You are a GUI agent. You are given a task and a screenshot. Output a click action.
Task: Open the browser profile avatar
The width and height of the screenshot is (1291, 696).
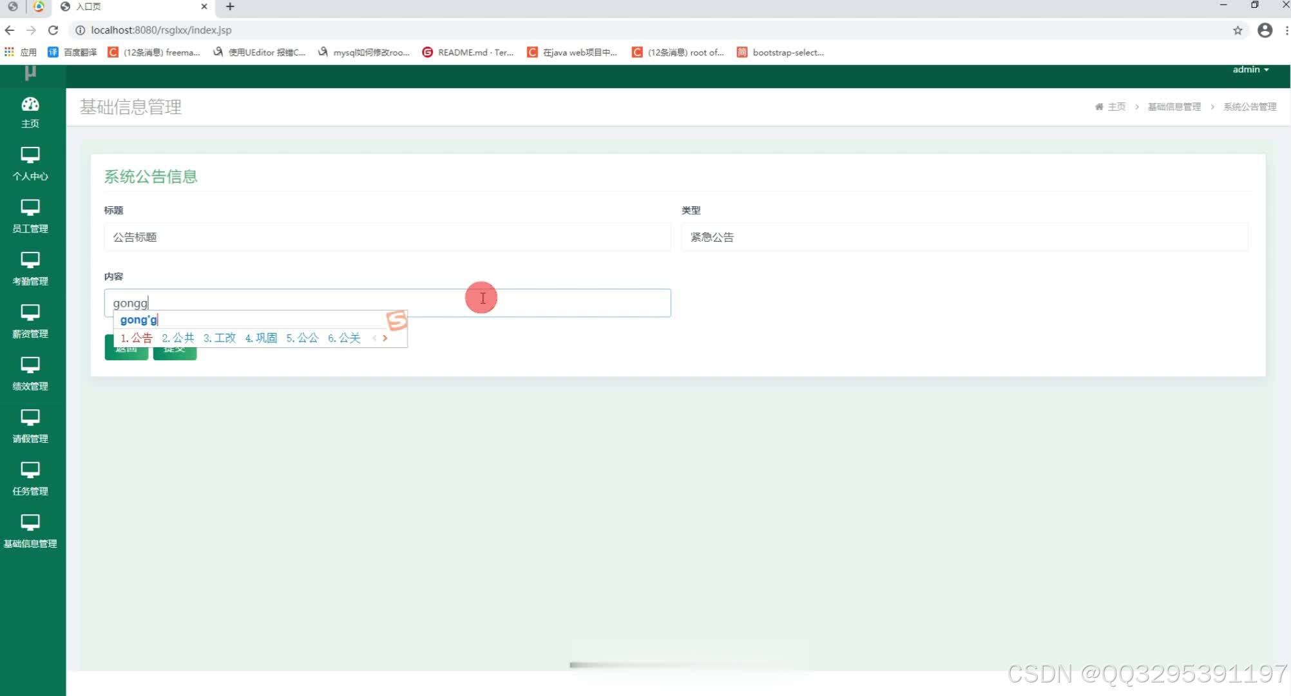pyautogui.click(x=1265, y=30)
